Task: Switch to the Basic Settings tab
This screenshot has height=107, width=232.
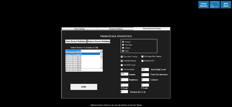Action: [80, 29]
